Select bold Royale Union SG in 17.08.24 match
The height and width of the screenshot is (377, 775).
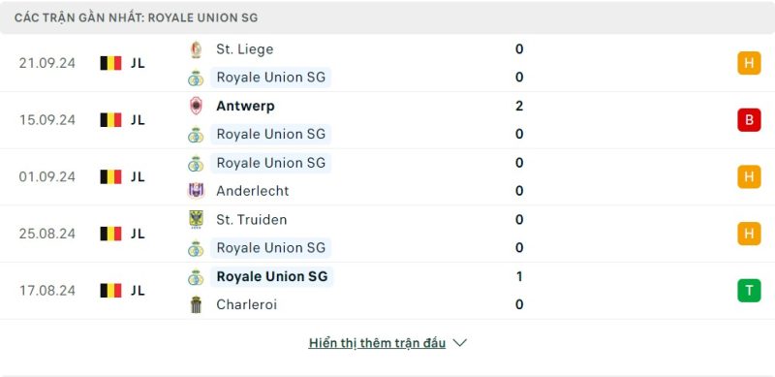tap(272, 276)
